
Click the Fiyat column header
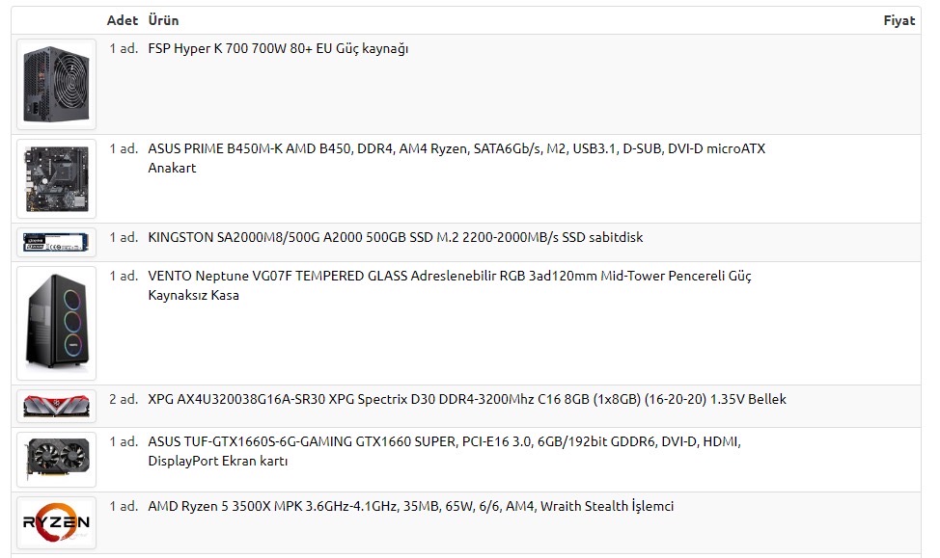tap(899, 20)
